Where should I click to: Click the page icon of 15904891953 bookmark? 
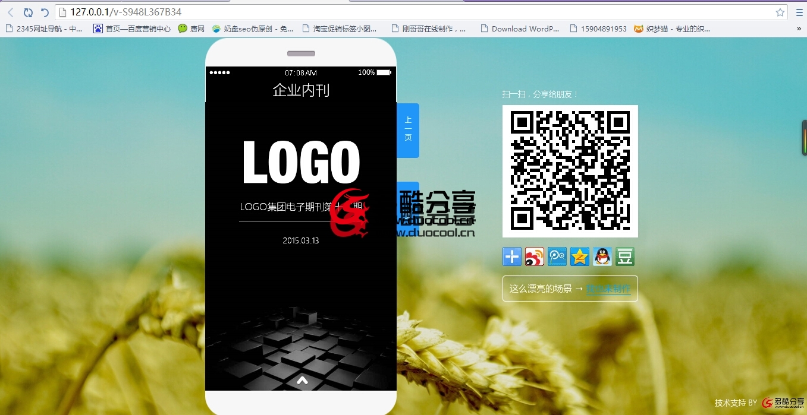pyautogui.click(x=574, y=28)
